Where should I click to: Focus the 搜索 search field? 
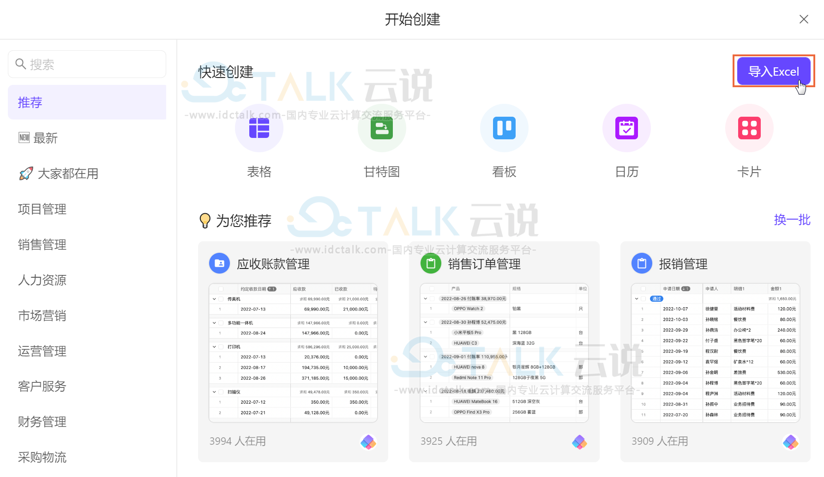87,64
